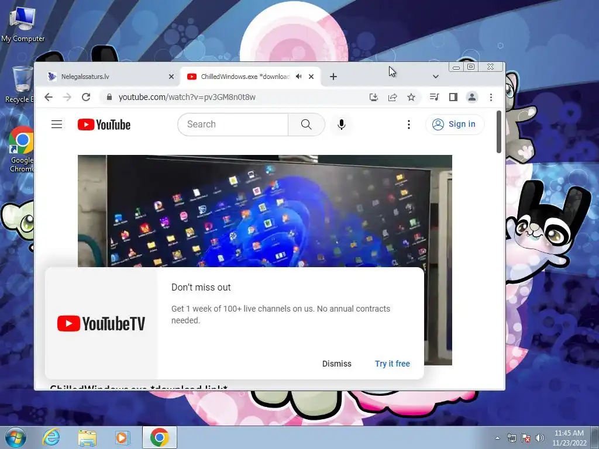This screenshot has height=449, width=599.
Task: Toggle the Chrome side panel
Action: point(453,97)
